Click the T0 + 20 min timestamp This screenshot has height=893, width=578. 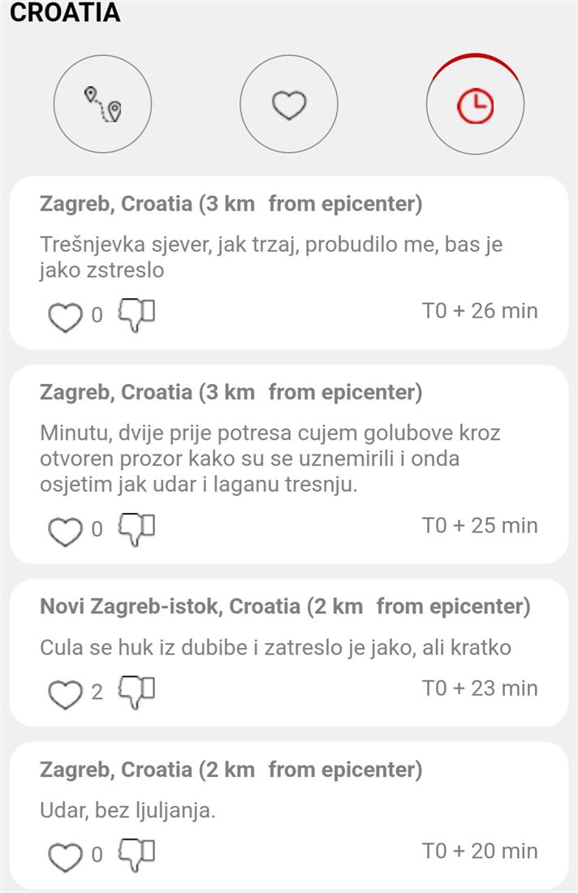tap(479, 851)
